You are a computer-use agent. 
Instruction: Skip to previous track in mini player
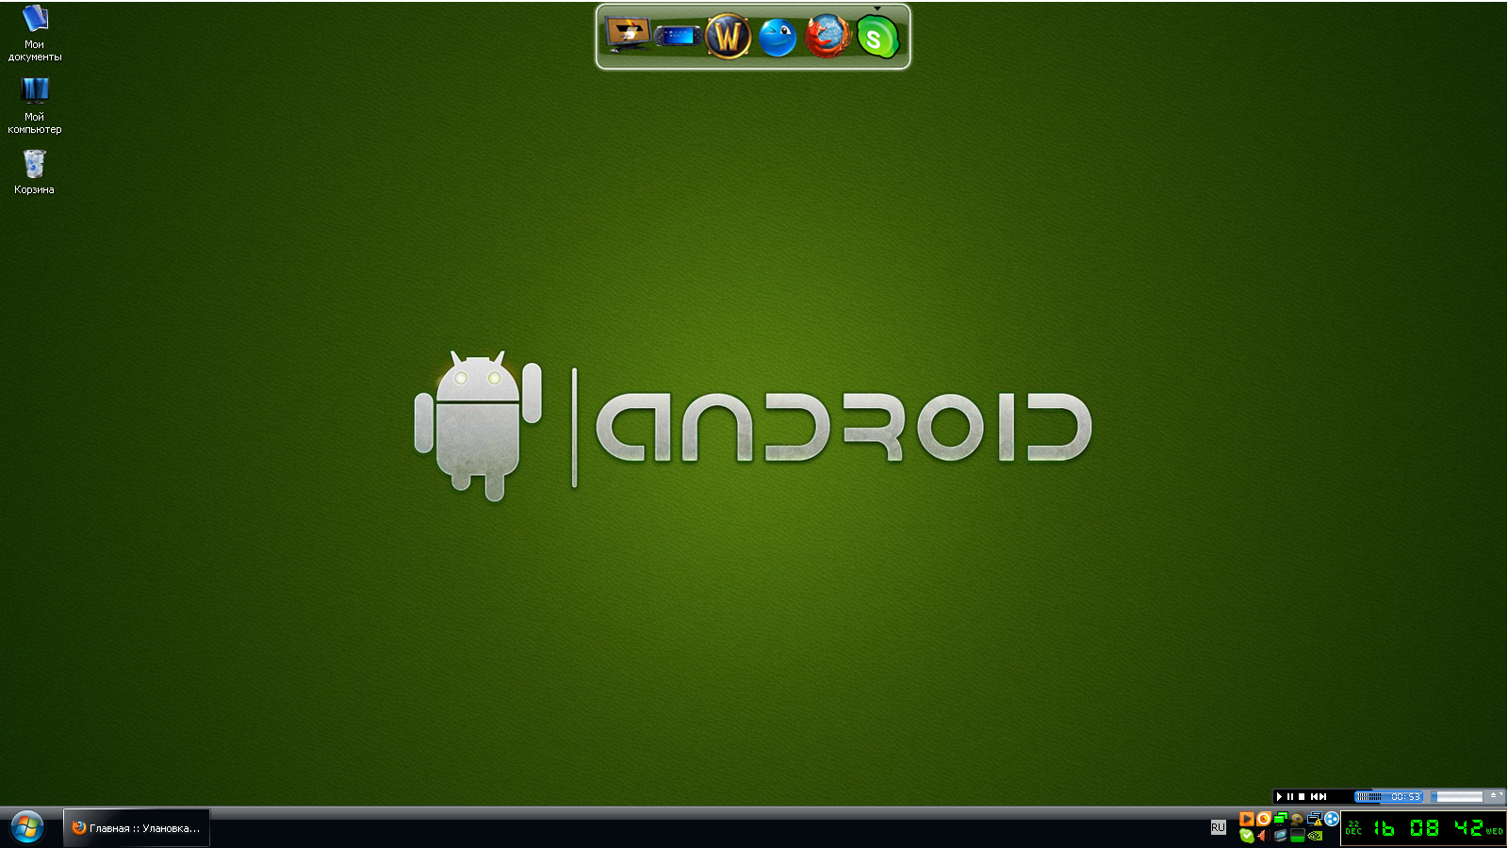(x=1314, y=796)
